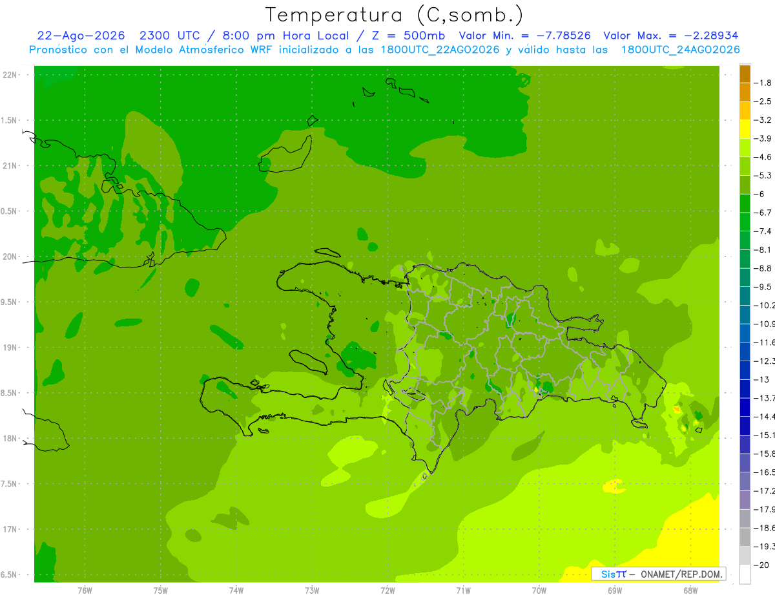This screenshot has width=775, height=599.
Task: Click the "72W" longitude axis label
Action: pyautogui.click(x=387, y=590)
